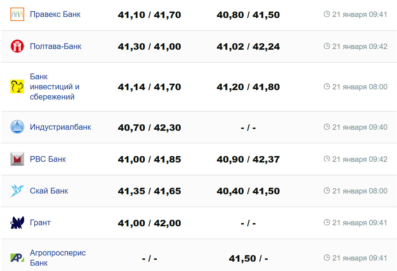Viewport: 397px width, 271px height.
Task: Open the Правекс Банк link
Action: pyautogui.click(x=55, y=14)
